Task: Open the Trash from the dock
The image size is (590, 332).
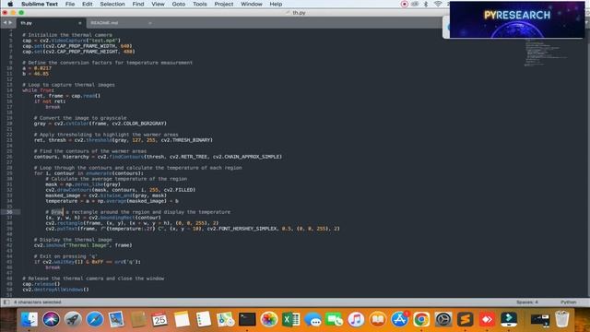Action: coord(561,320)
